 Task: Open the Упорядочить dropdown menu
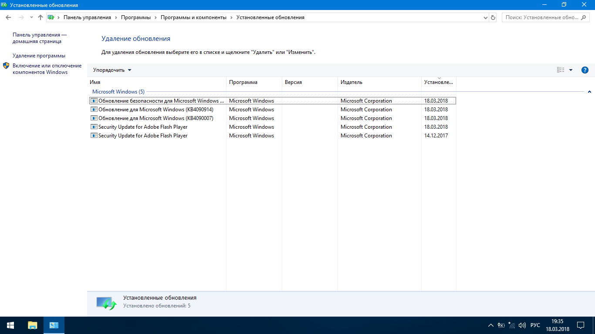click(112, 70)
